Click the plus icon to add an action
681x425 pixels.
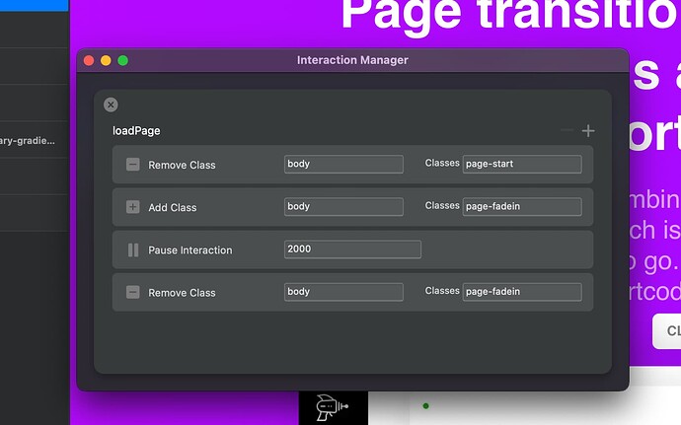588,130
